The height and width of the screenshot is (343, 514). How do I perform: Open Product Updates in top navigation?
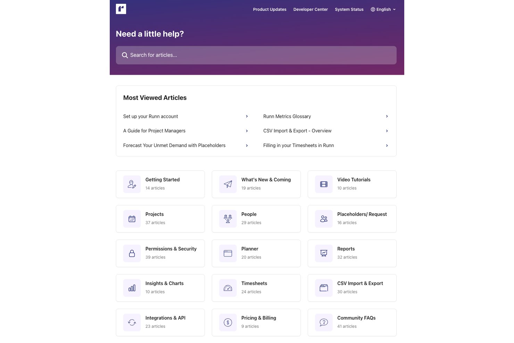pos(270,9)
